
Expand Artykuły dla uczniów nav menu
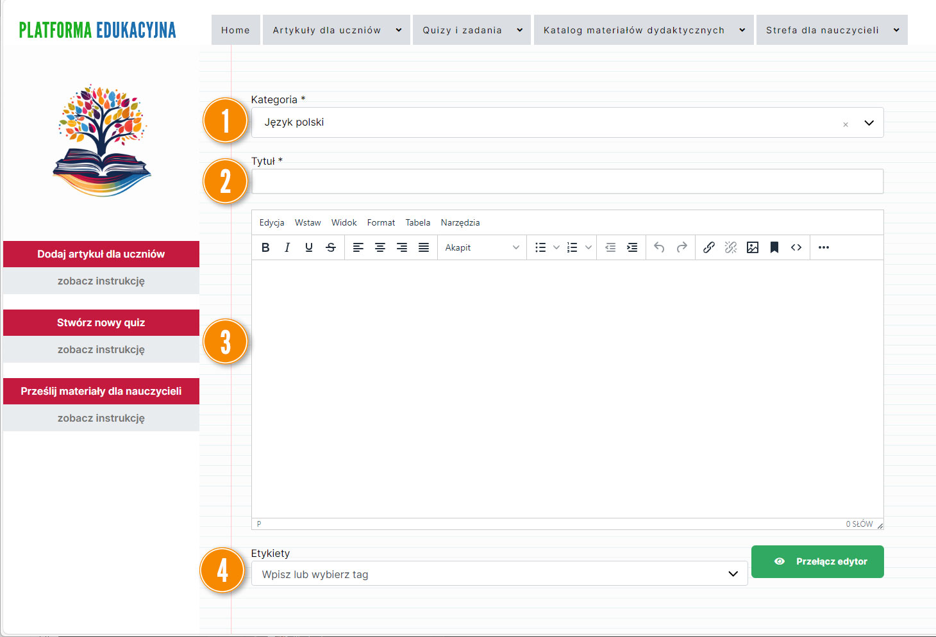point(337,29)
